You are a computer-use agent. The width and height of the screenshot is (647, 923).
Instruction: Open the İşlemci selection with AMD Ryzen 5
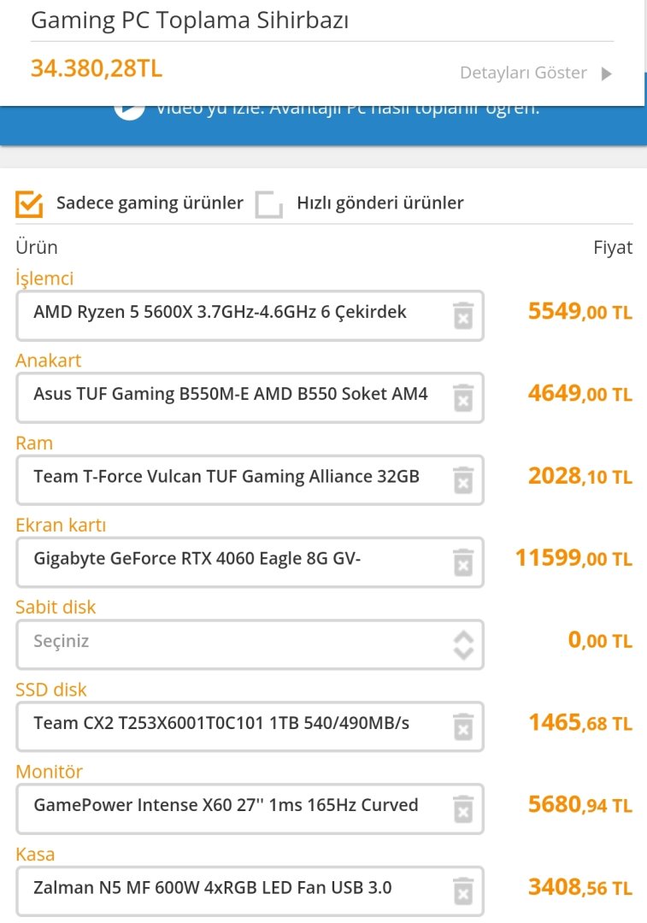[x=250, y=315]
